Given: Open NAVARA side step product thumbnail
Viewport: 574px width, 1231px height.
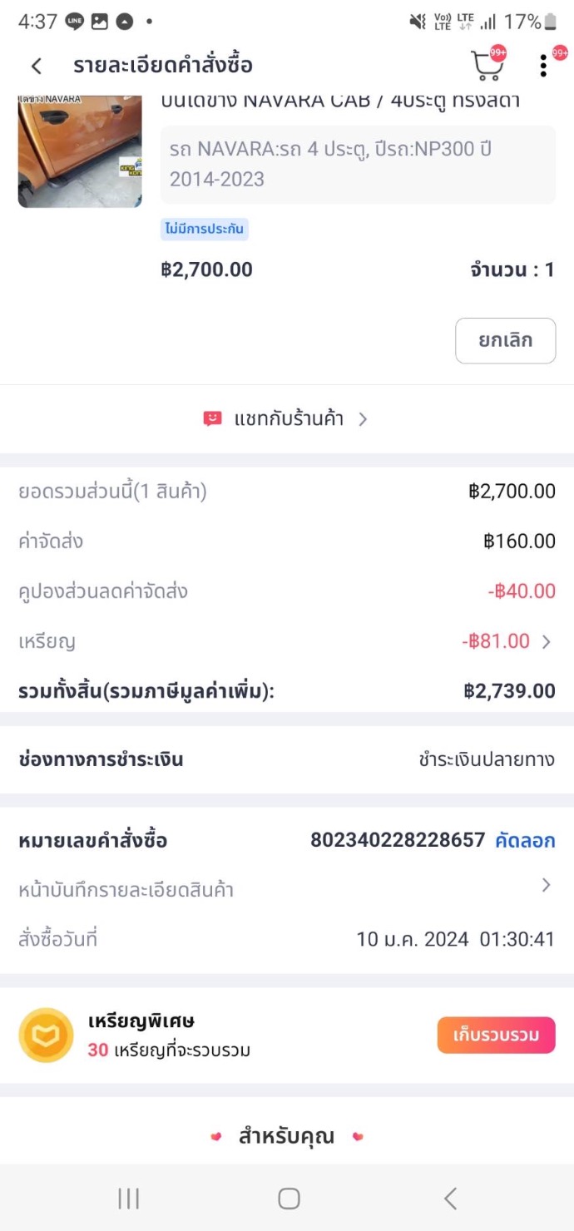Looking at the screenshot, I should coord(80,151).
